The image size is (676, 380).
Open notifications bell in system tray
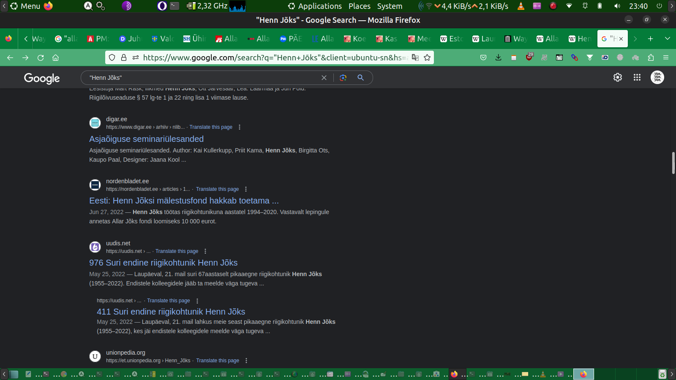tap(585, 6)
